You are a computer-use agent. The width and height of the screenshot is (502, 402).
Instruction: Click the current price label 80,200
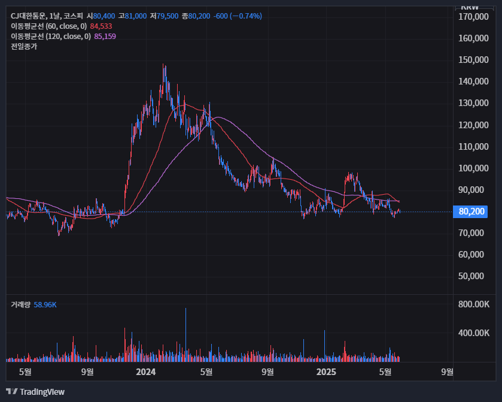[470, 211]
